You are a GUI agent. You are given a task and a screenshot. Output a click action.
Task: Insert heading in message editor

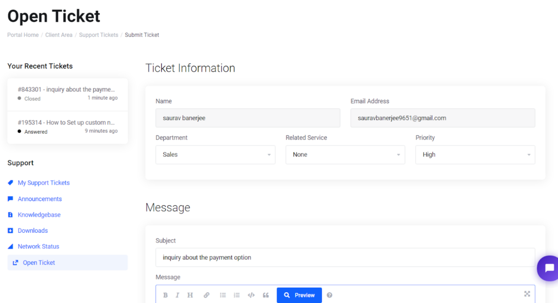tap(190, 295)
